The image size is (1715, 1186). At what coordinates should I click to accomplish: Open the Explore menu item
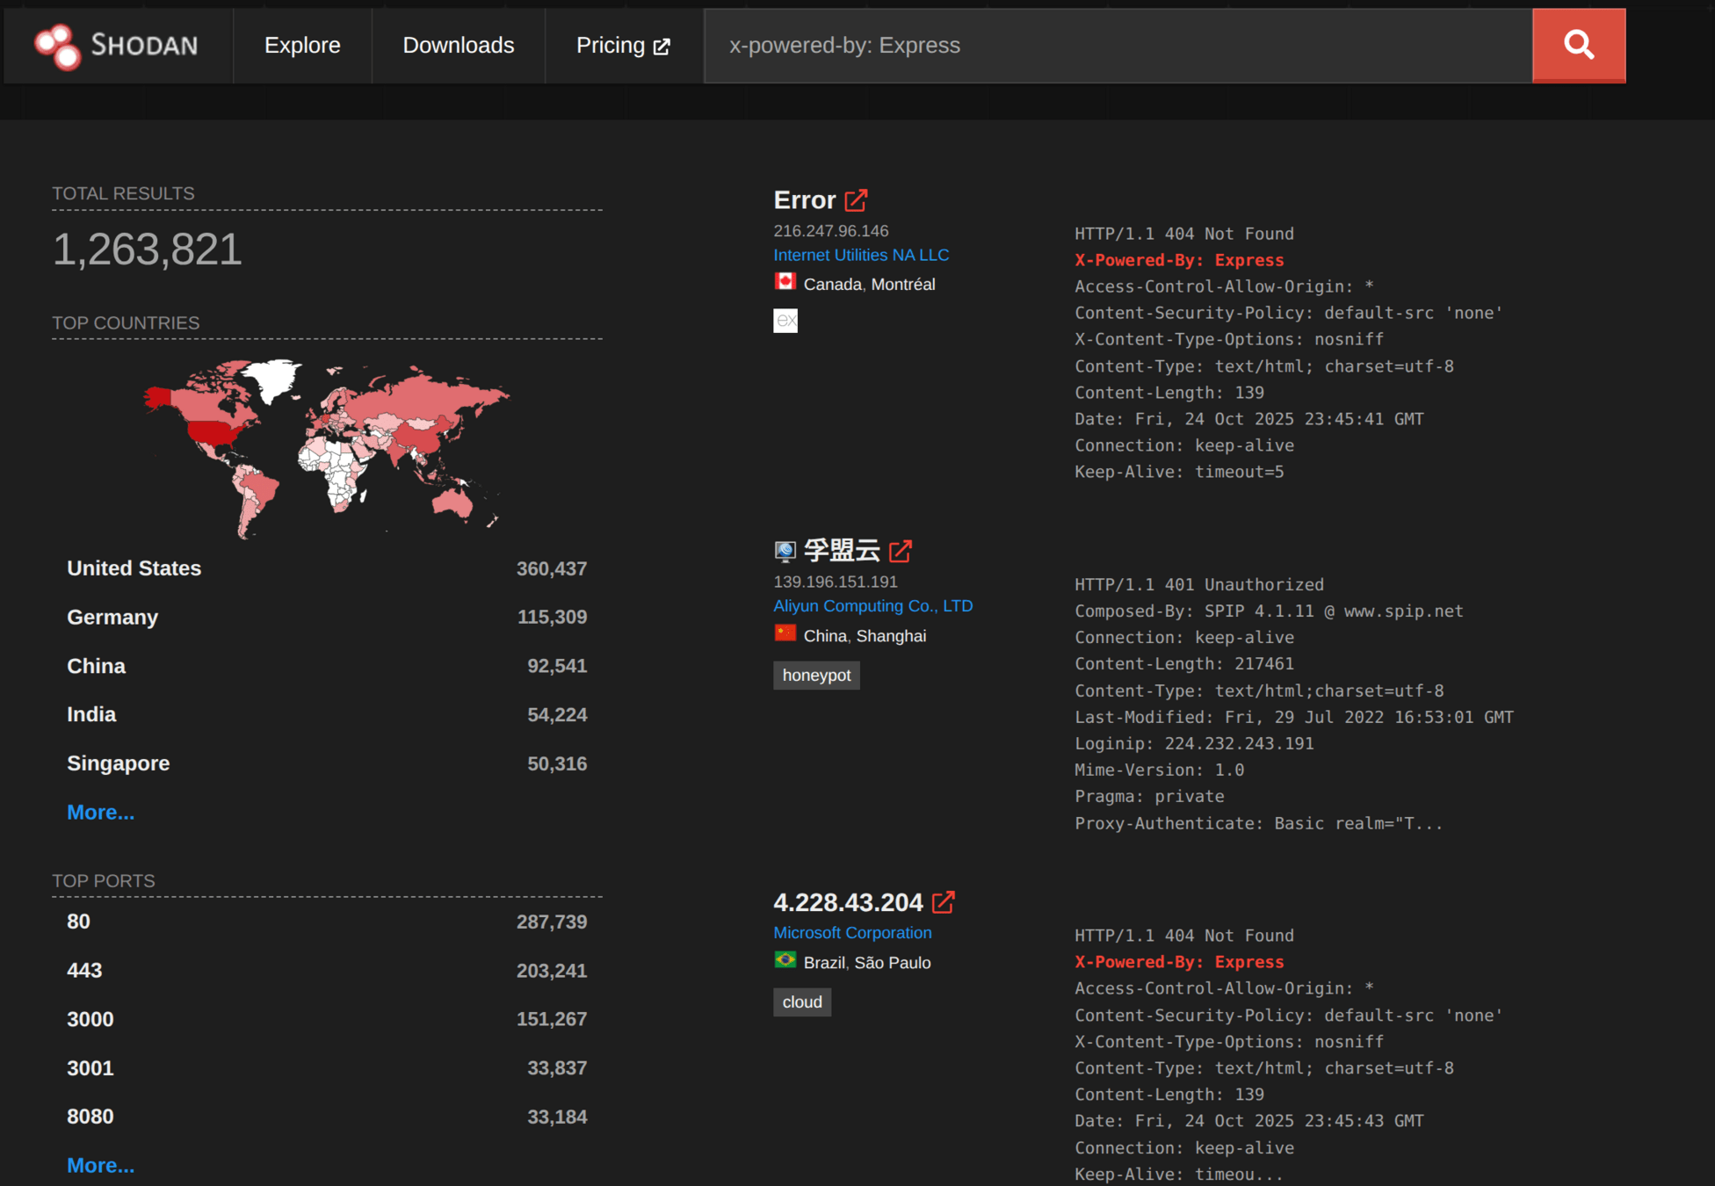[302, 46]
